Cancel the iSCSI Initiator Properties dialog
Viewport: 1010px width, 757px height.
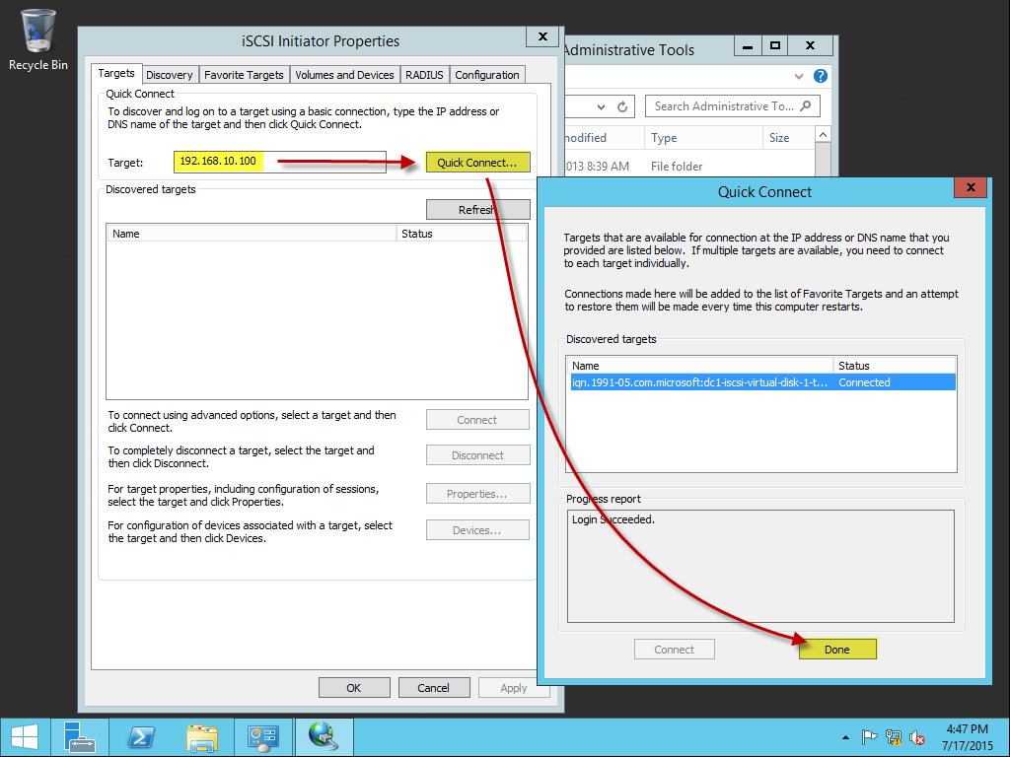point(434,687)
